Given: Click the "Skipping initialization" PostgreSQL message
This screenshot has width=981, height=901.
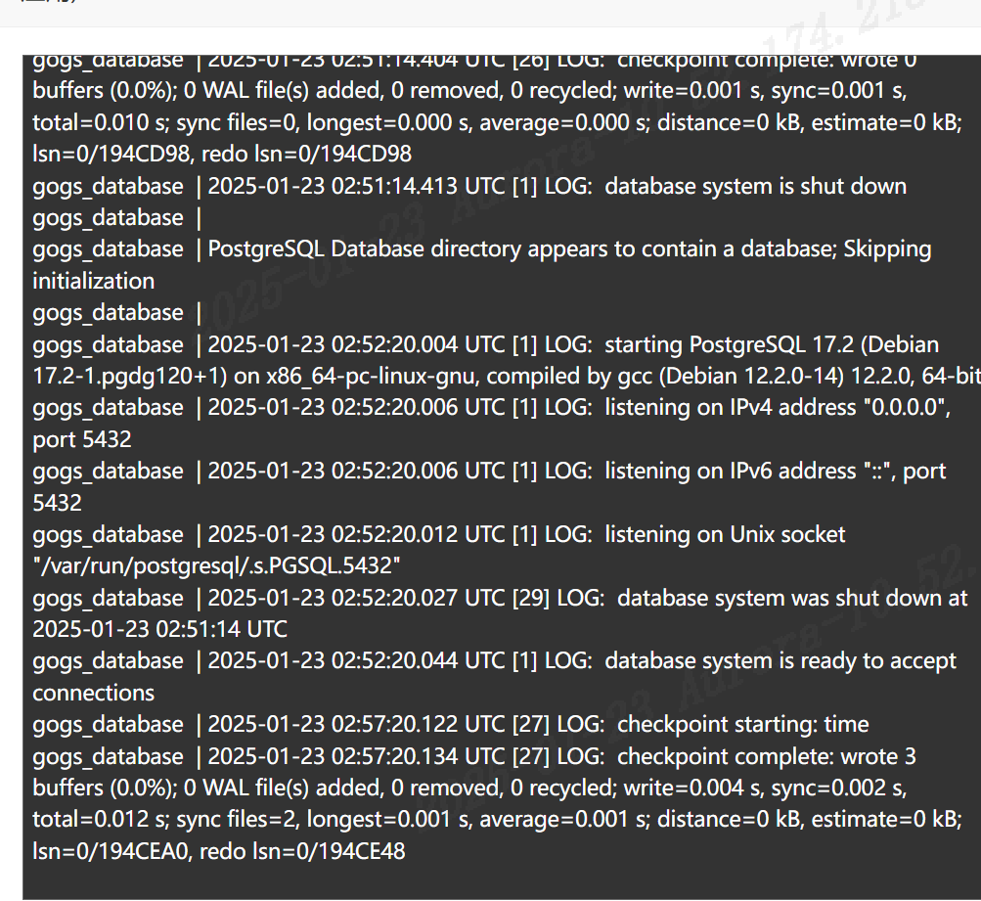Looking at the screenshot, I should (x=482, y=265).
